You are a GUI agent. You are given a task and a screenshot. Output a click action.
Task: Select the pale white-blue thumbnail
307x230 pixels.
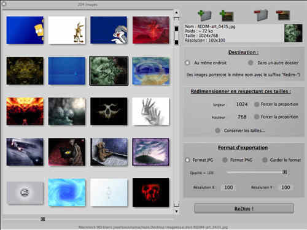[x=109, y=193]
